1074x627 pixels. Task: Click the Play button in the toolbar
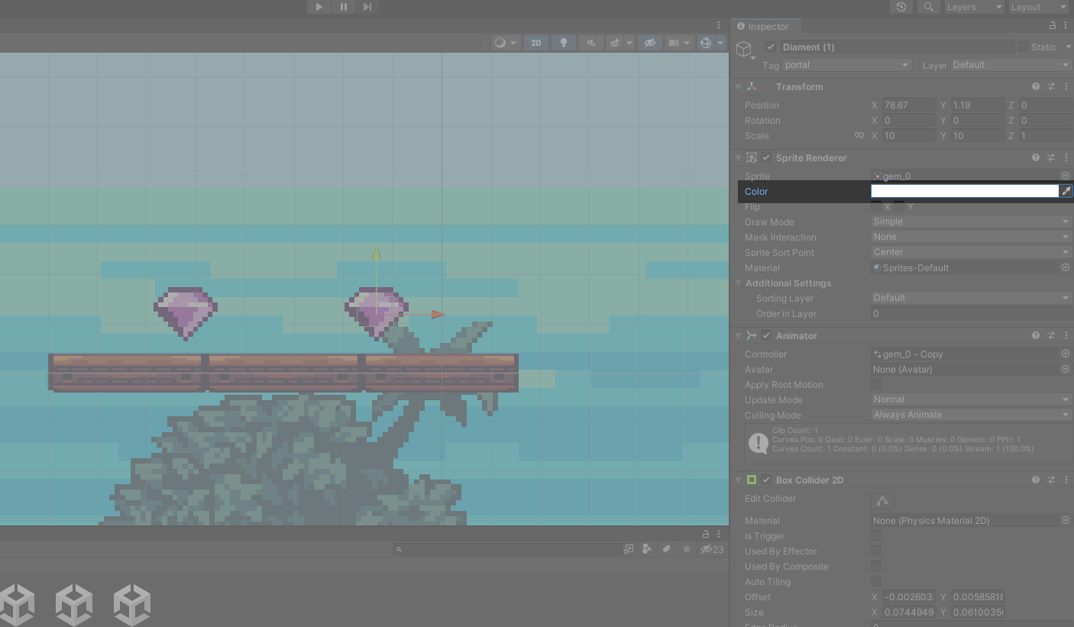[x=319, y=7]
